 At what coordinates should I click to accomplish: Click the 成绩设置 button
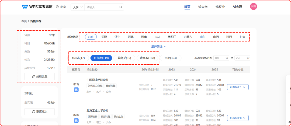click(40, 76)
